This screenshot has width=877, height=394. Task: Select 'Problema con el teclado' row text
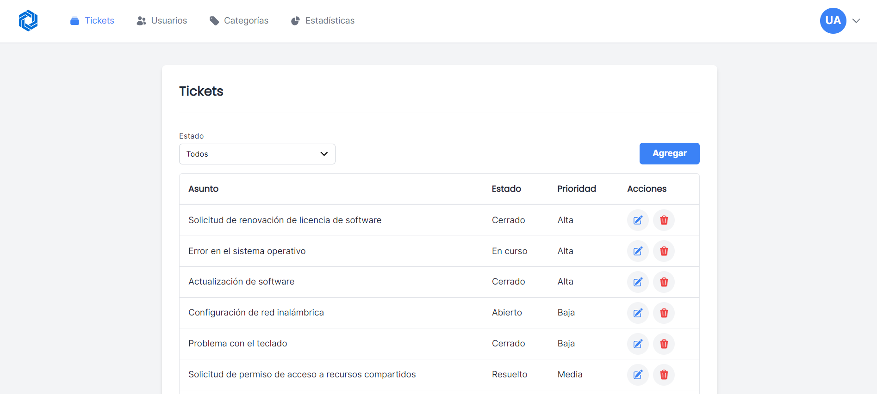coord(238,344)
